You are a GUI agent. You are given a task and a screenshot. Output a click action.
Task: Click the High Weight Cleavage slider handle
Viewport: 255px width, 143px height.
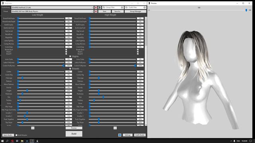tap(99, 78)
